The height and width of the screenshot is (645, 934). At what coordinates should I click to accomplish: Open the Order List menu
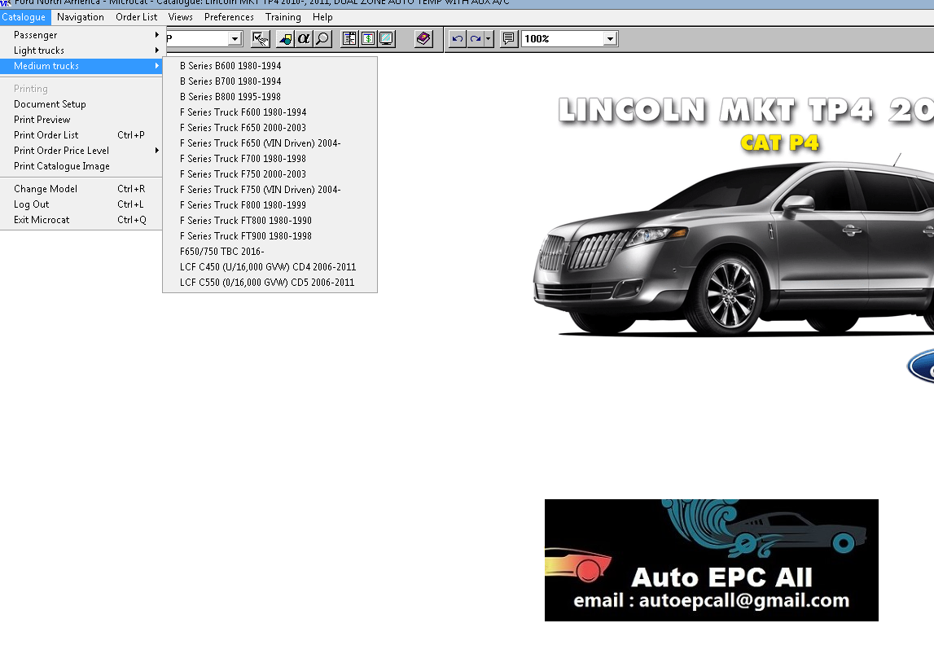coord(137,17)
